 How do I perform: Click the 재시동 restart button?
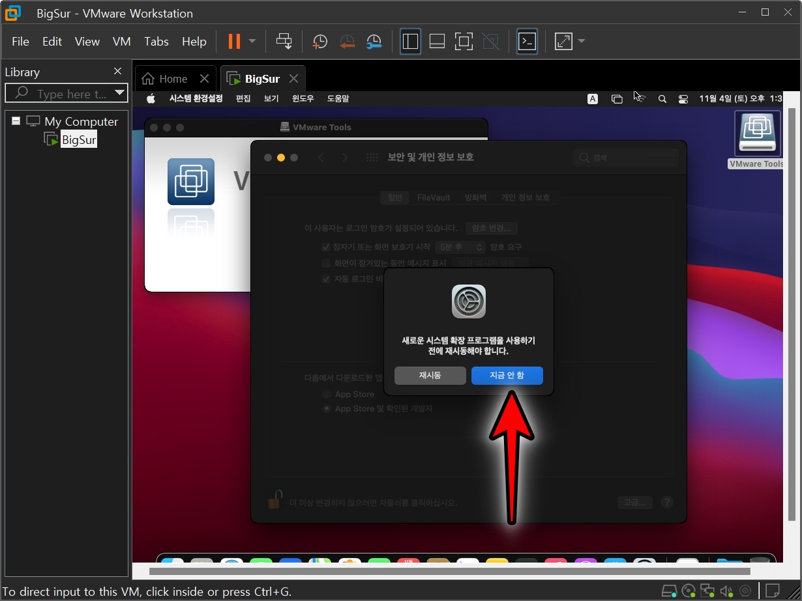(x=430, y=376)
